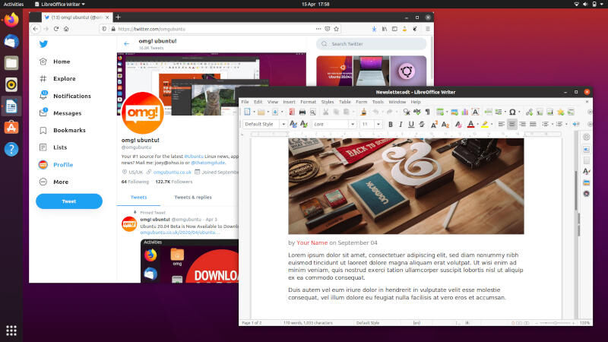The width and height of the screenshot is (608, 342).
Task: Set paragraph alignment to Center
Action: pos(511,124)
